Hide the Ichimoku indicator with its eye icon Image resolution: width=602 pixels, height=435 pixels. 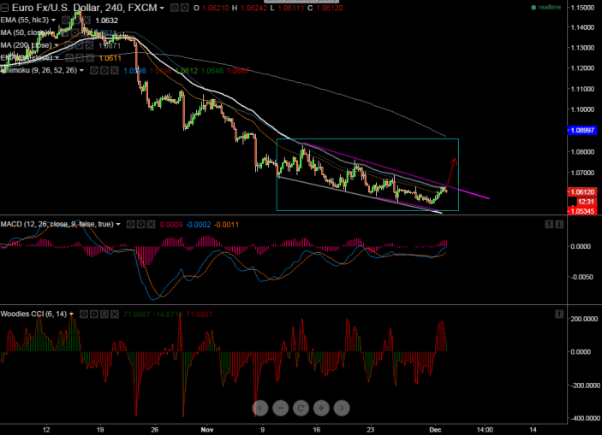94,71
